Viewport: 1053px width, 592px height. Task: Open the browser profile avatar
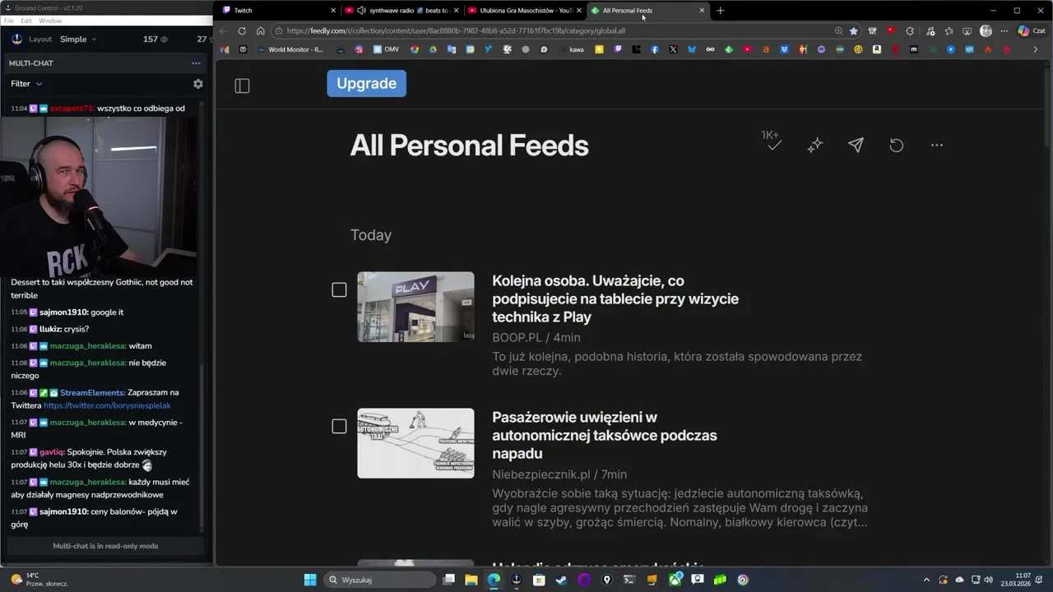pyautogui.click(x=986, y=31)
